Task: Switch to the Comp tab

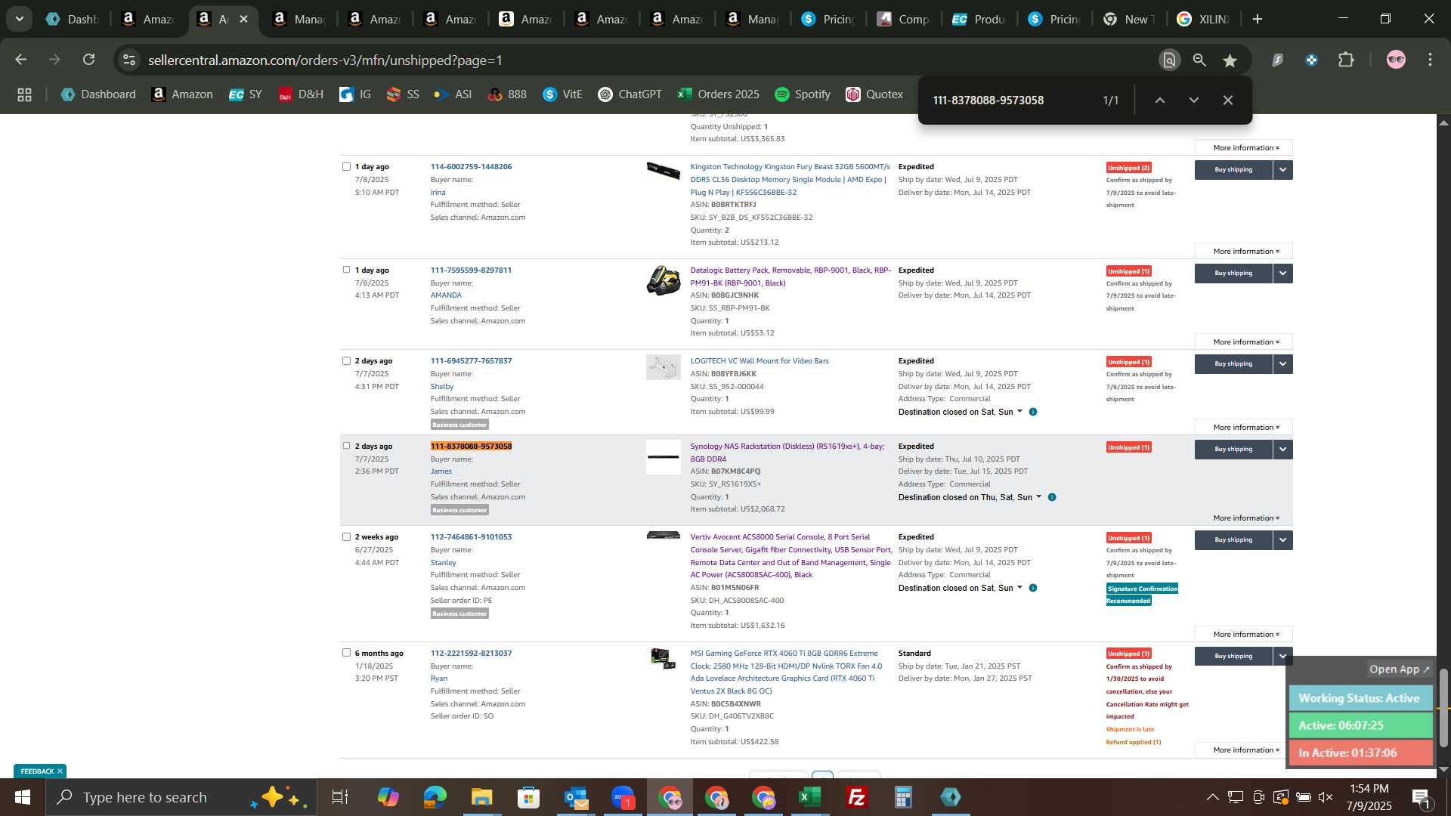Action: [x=904, y=19]
